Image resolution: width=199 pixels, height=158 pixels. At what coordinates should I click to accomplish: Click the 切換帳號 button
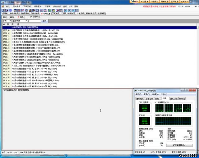click(x=155, y=2)
